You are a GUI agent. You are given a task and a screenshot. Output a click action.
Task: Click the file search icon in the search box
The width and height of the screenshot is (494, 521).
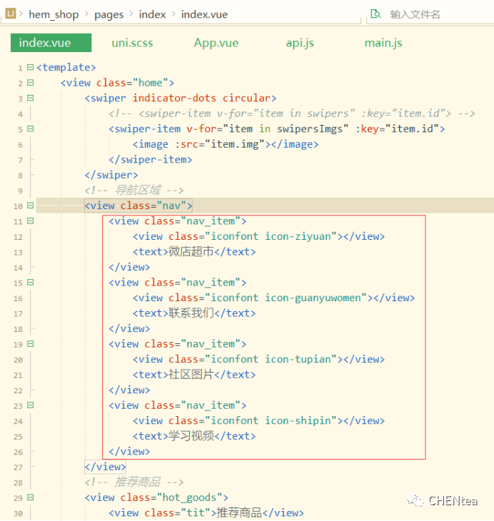375,14
